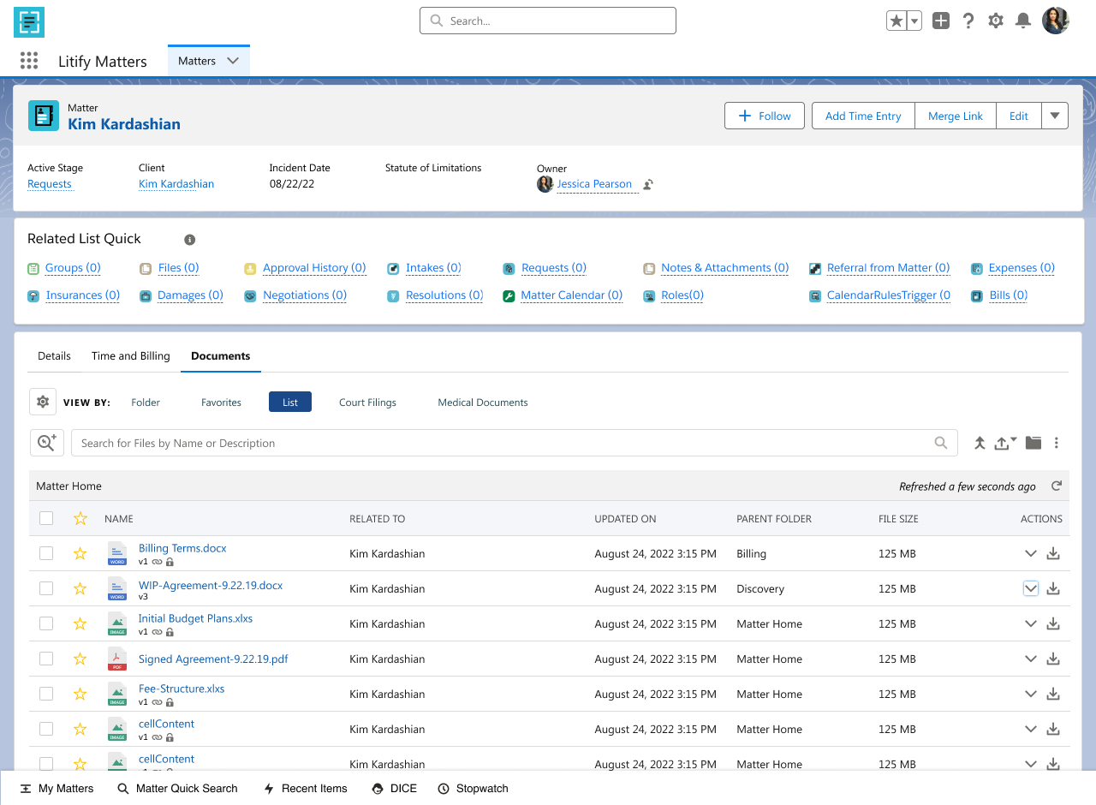Check the Signed Agreement-9.22.19.pdf checkbox
Image resolution: width=1096 pixels, height=805 pixels.
(46, 659)
